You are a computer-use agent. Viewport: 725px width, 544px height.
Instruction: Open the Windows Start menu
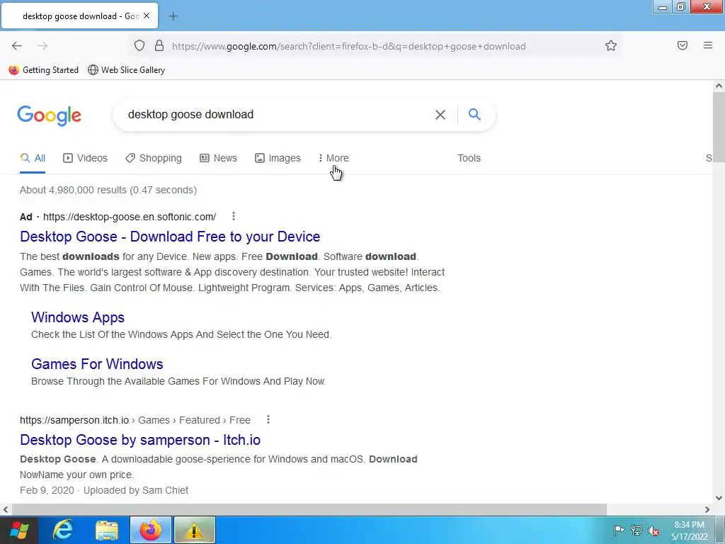19,530
